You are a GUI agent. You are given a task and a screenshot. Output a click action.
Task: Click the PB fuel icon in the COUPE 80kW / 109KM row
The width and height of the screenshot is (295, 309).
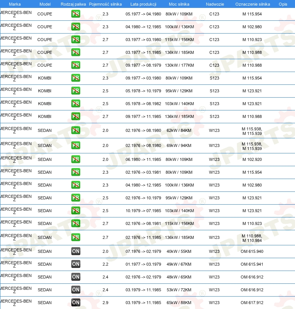[x=76, y=14]
